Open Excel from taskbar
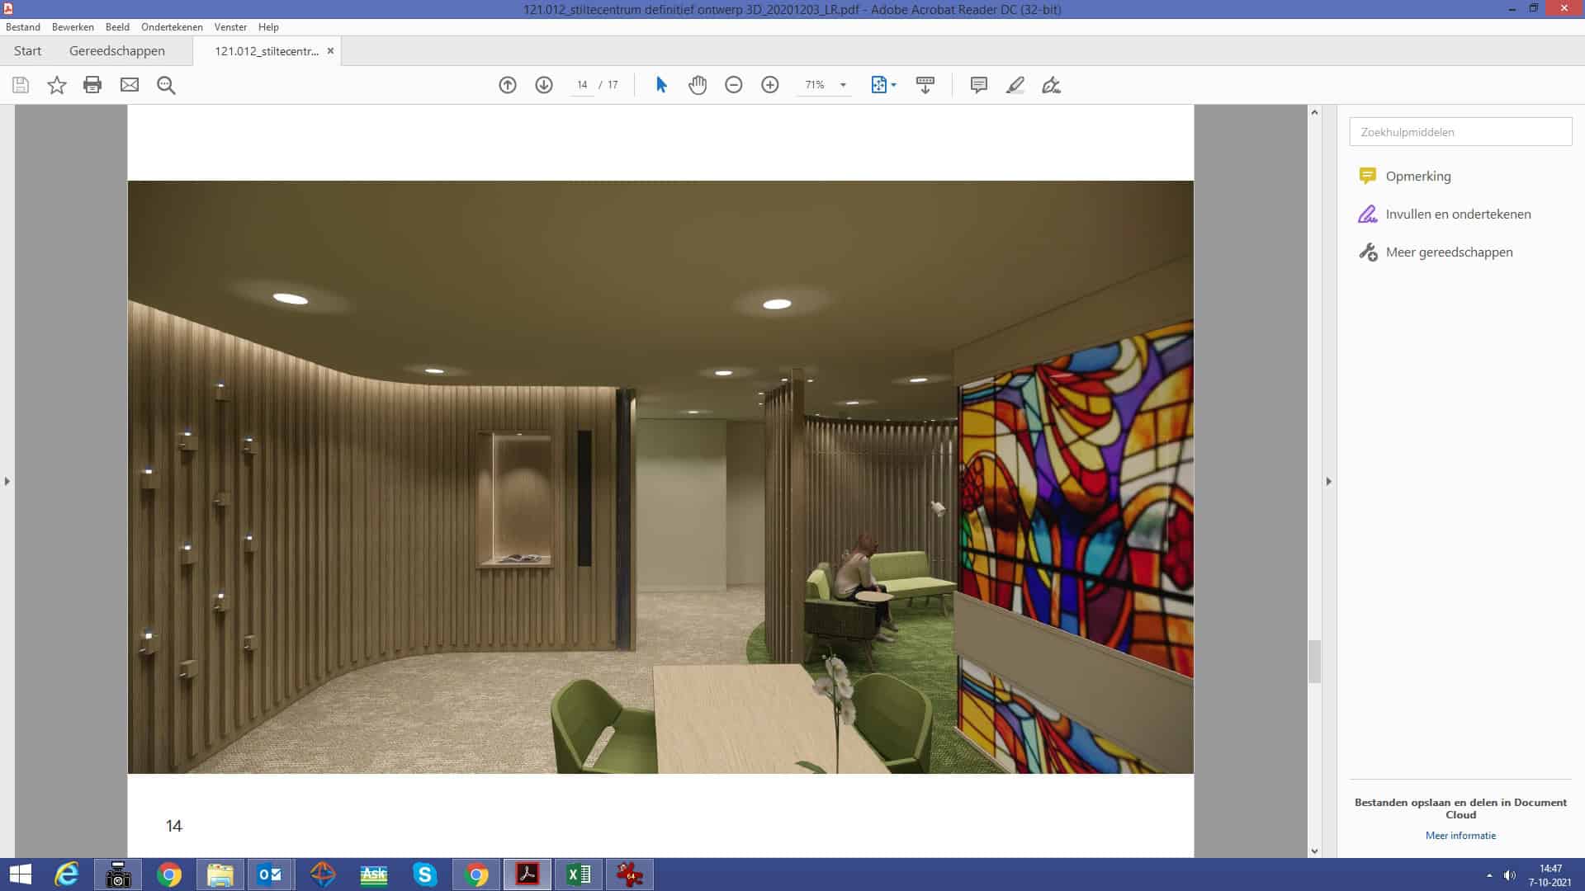 [579, 874]
